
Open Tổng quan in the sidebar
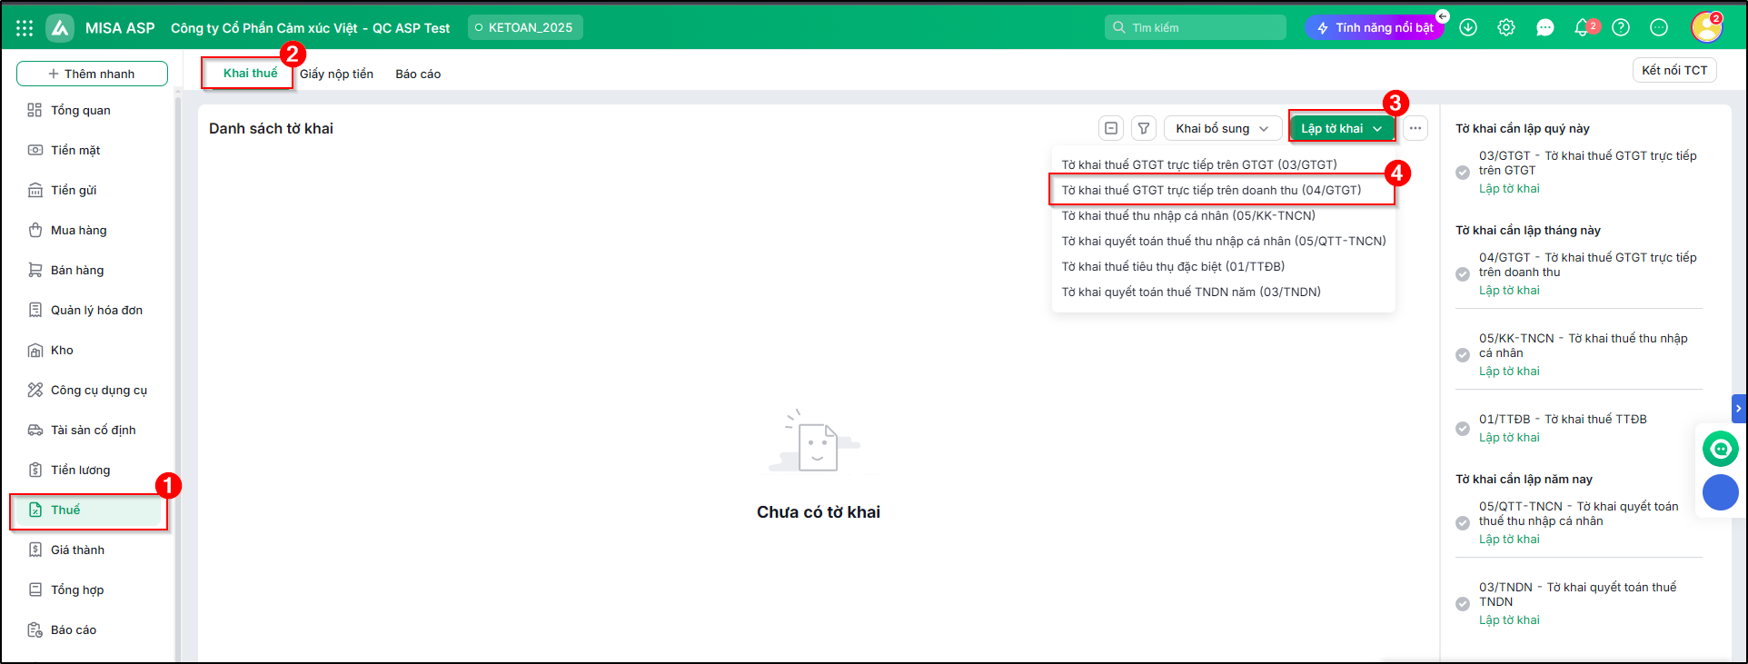click(x=89, y=110)
